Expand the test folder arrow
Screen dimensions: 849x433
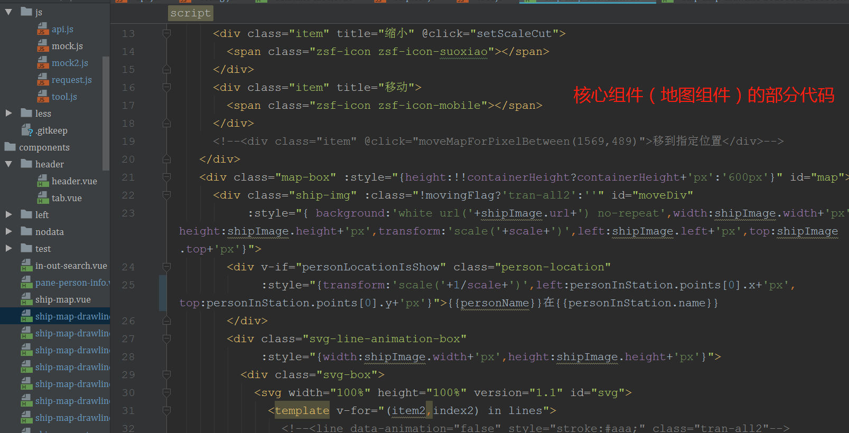8,248
